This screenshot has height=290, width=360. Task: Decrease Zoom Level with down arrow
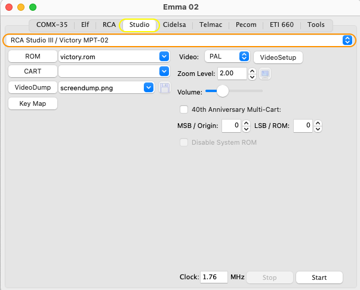252,77
